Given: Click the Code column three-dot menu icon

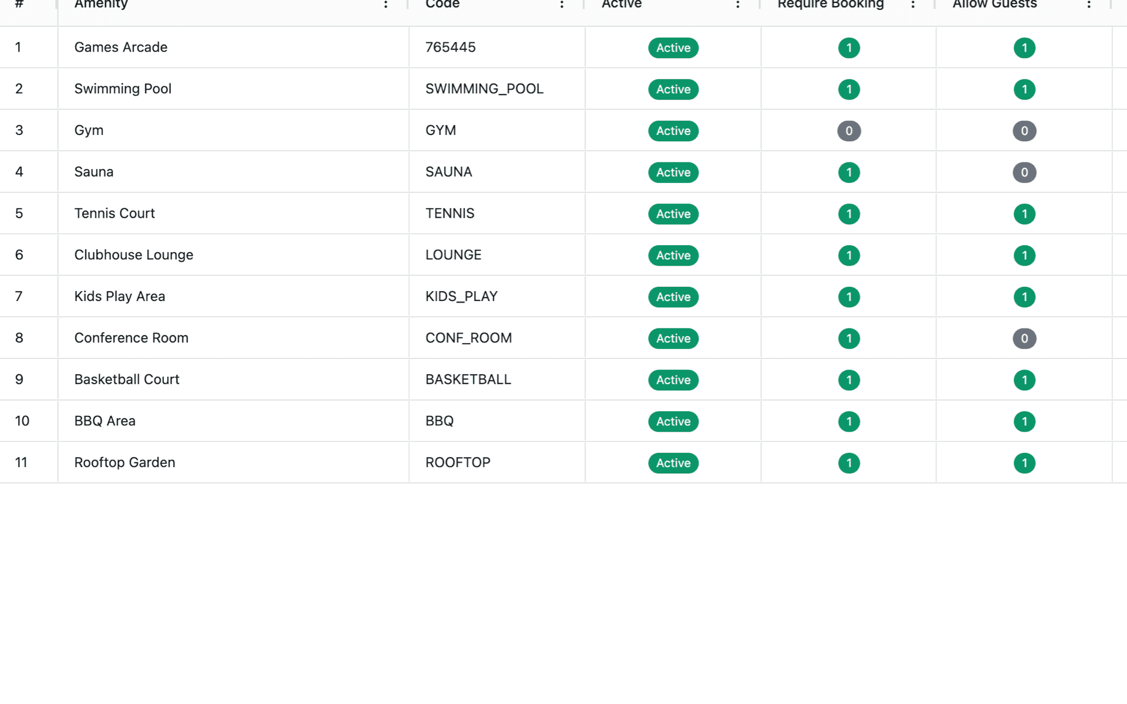Looking at the screenshot, I should (562, 5).
